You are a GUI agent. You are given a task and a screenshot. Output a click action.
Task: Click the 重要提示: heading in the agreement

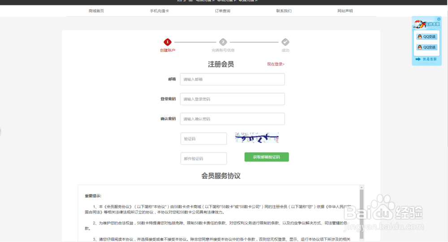(x=93, y=196)
